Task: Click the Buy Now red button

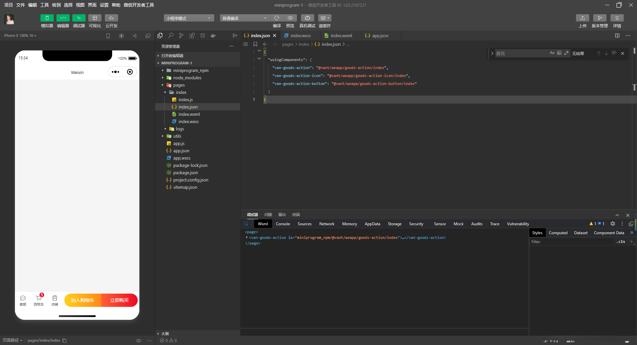Action: (119, 300)
